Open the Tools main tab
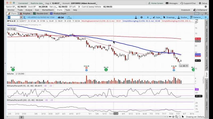 68,10
